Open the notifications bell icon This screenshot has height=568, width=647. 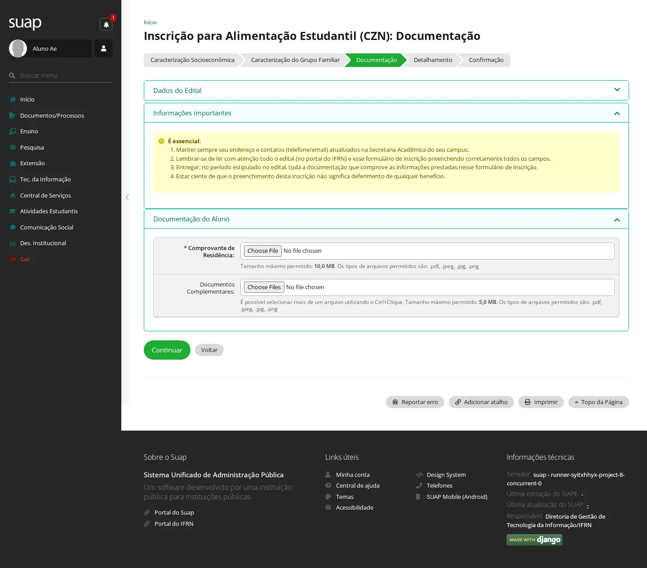tap(106, 24)
